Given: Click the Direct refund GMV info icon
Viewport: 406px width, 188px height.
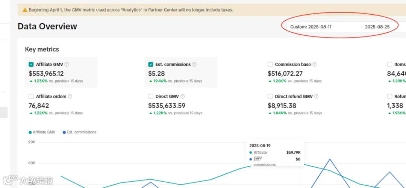Looking at the screenshot, I should (x=316, y=97).
